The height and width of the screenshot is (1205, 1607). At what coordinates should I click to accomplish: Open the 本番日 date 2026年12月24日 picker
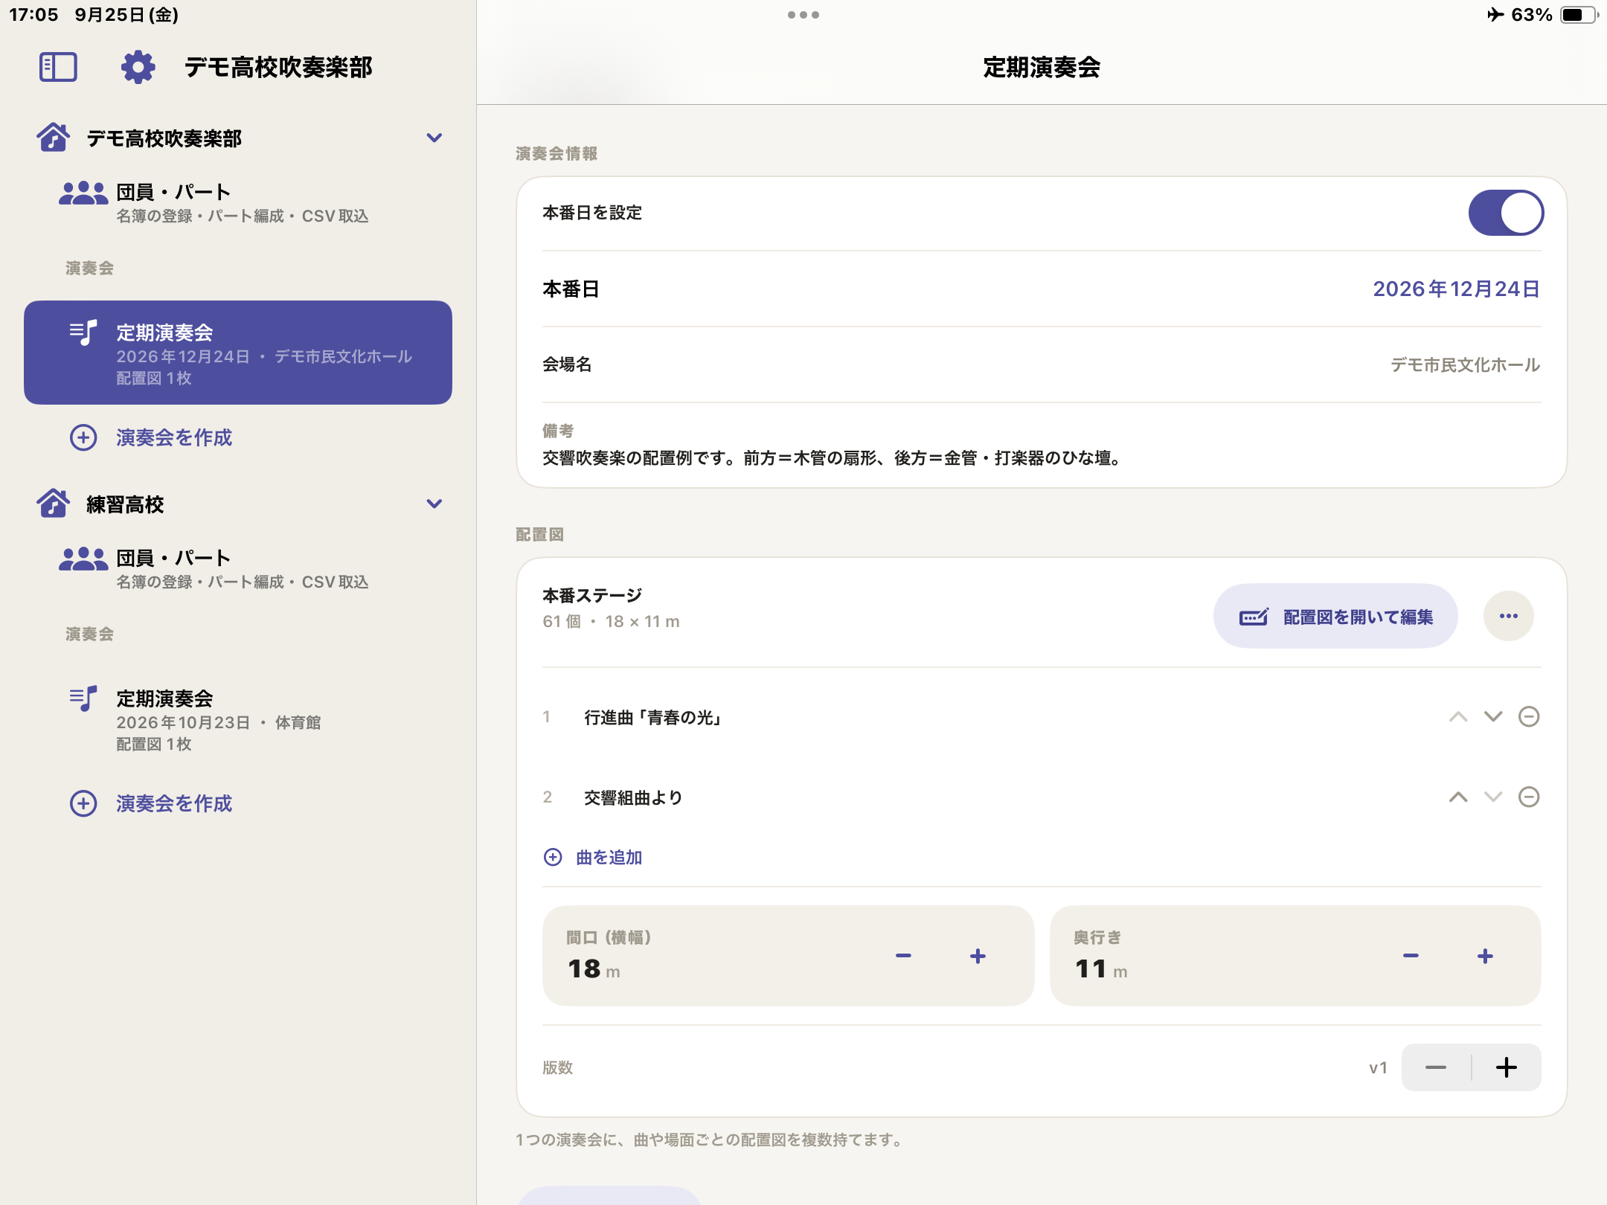(x=1456, y=289)
